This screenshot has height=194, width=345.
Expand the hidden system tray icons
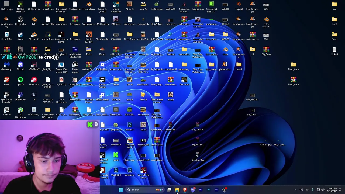pyautogui.click(x=295, y=190)
